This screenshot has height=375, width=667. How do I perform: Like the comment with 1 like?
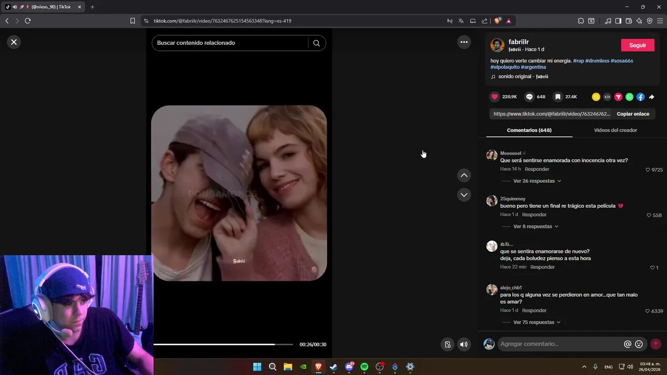pyautogui.click(x=652, y=268)
